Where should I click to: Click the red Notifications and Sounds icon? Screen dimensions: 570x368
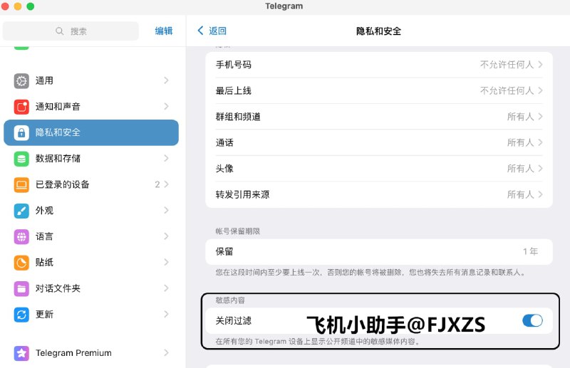click(21, 107)
